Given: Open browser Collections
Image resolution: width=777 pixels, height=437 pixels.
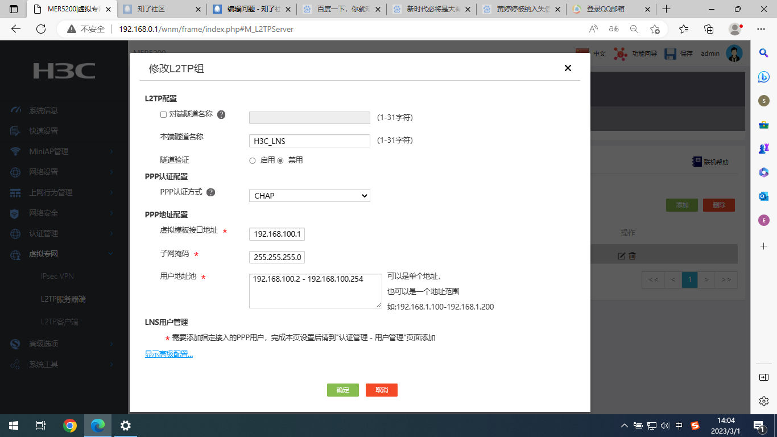Looking at the screenshot, I should coord(709,29).
